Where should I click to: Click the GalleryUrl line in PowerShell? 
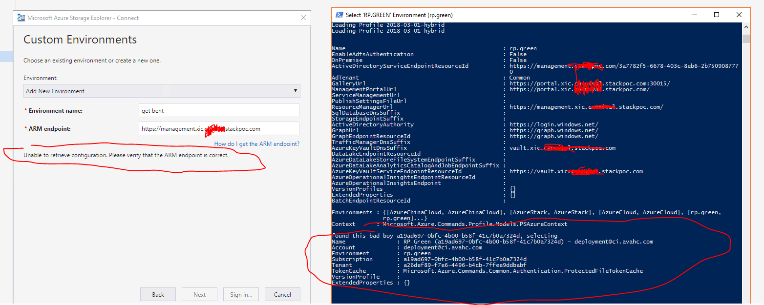(501, 83)
